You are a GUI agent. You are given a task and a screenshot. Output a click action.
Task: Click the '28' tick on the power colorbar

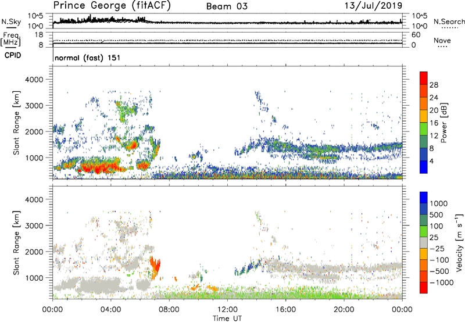coord(434,85)
